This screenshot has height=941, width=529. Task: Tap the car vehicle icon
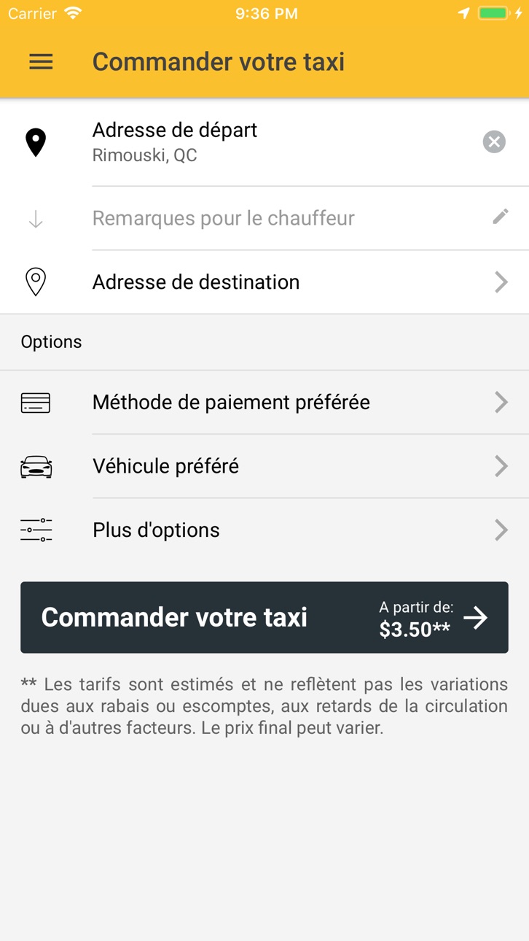36,467
